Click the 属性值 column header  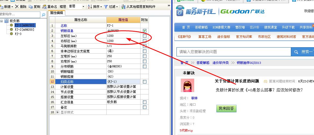click(123, 20)
